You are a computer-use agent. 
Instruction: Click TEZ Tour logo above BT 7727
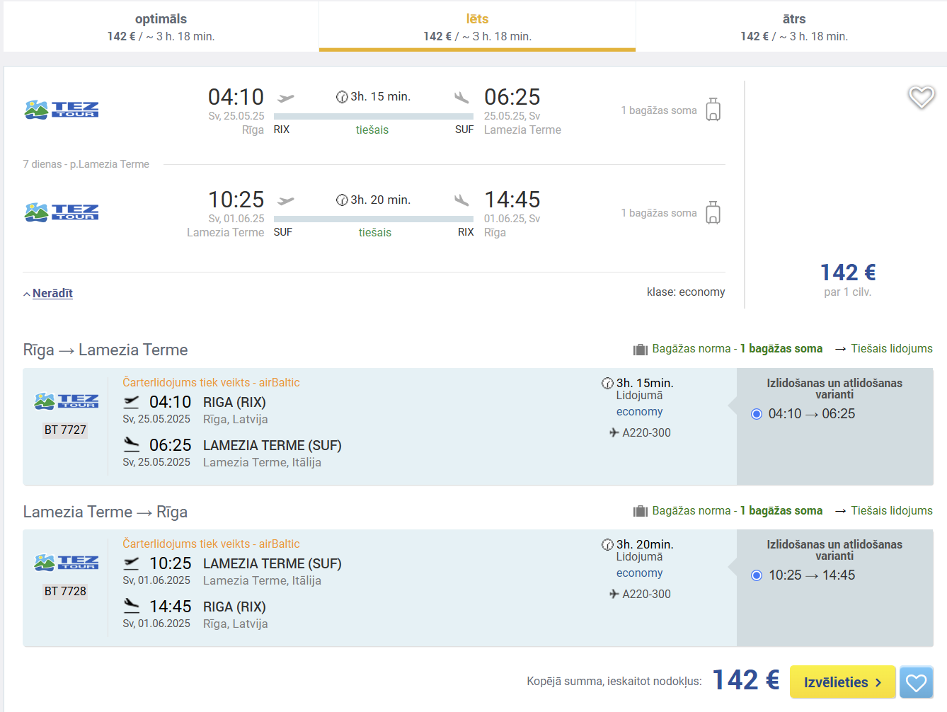point(66,401)
